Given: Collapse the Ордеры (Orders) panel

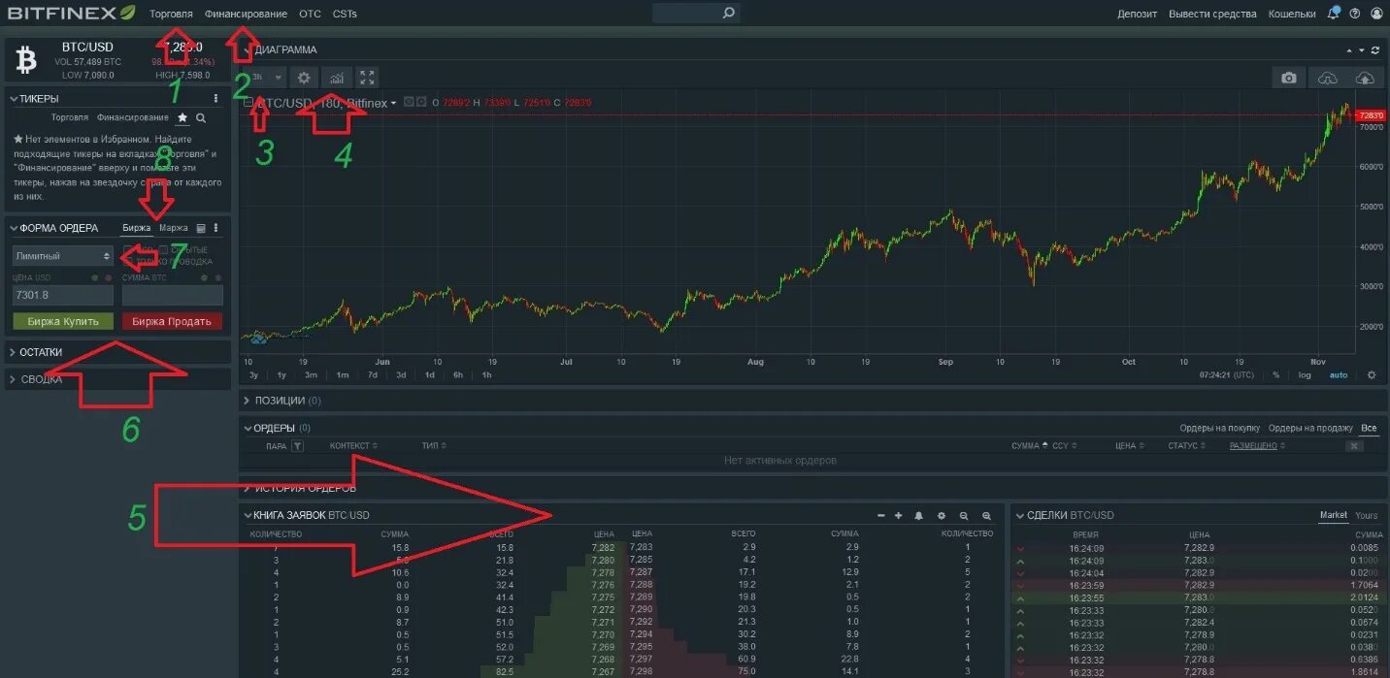Looking at the screenshot, I should pos(247,428).
